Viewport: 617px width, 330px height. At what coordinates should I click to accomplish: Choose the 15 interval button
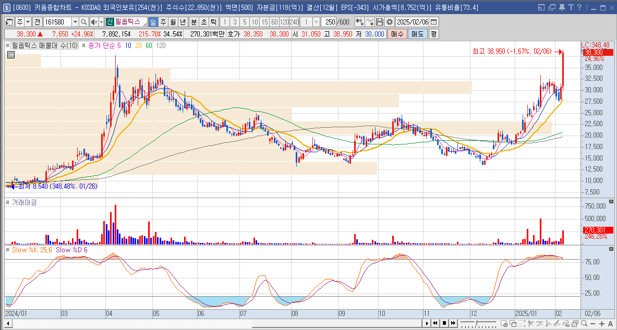pyautogui.click(x=265, y=21)
